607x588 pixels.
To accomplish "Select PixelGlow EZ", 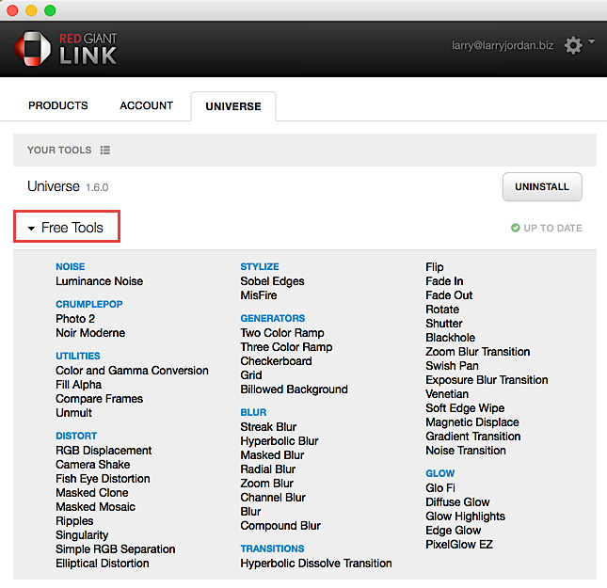I will click(459, 545).
